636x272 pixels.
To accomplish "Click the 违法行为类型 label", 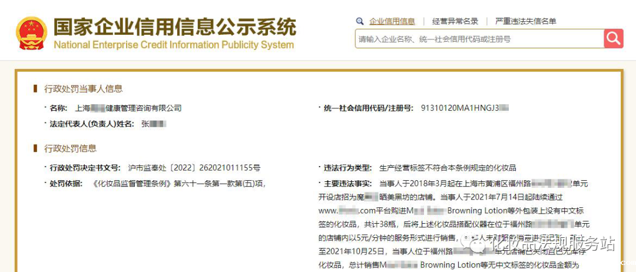I will (347, 168).
